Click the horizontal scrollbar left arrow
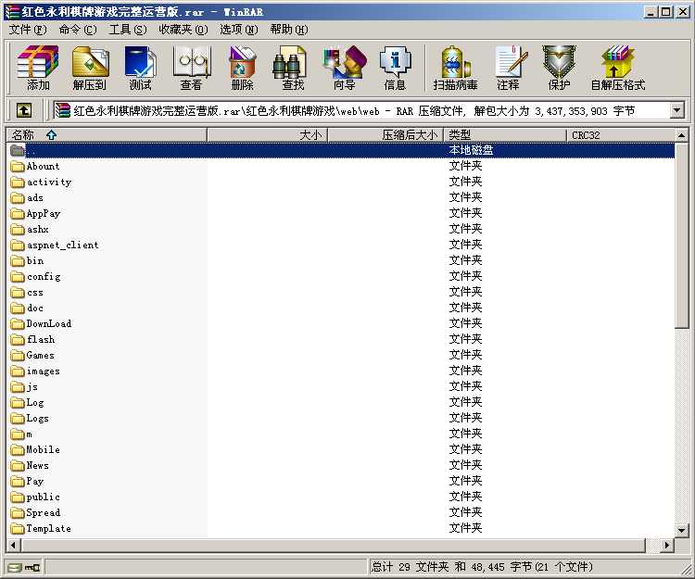The height and width of the screenshot is (579, 695). coord(13,545)
